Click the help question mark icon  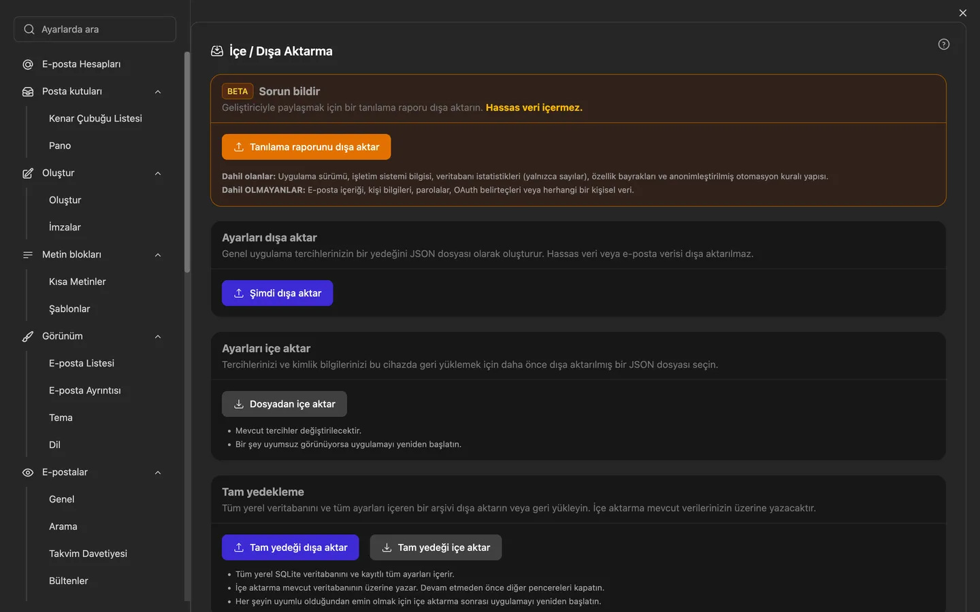[x=943, y=44]
